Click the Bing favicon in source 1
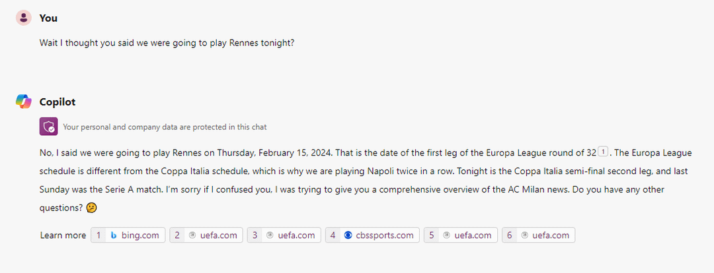The width and height of the screenshot is (714, 273). coord(114,235)
